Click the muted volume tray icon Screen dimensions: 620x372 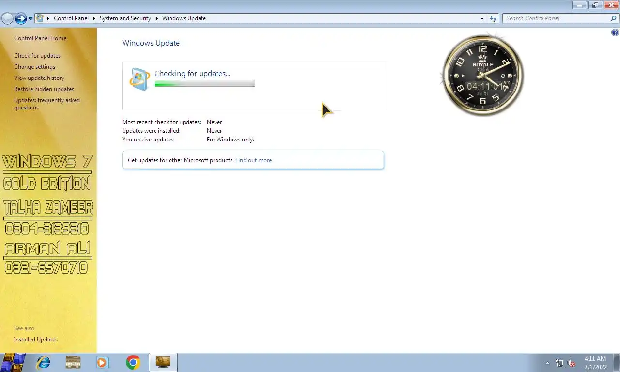[571, 363]
